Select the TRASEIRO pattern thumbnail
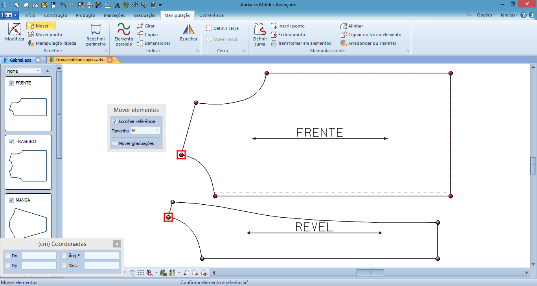 coord(28,163)
